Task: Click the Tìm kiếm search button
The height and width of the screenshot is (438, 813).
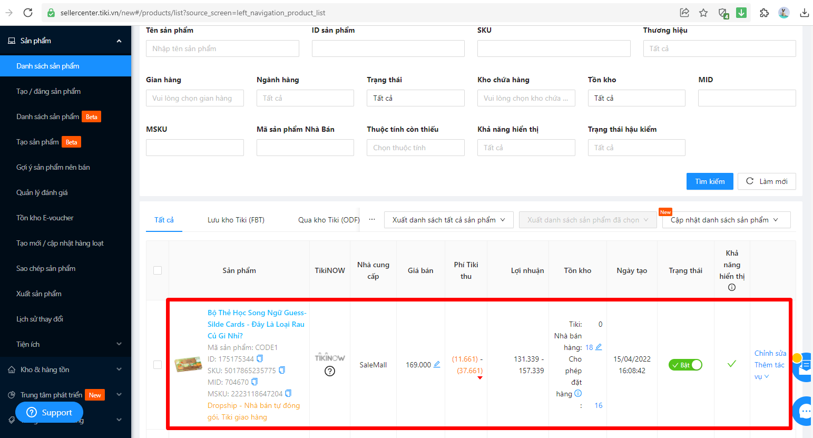Action: click(709, 181)
